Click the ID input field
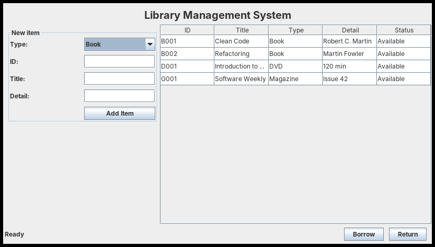The image size is (435, 247). [x=119, y=61]
